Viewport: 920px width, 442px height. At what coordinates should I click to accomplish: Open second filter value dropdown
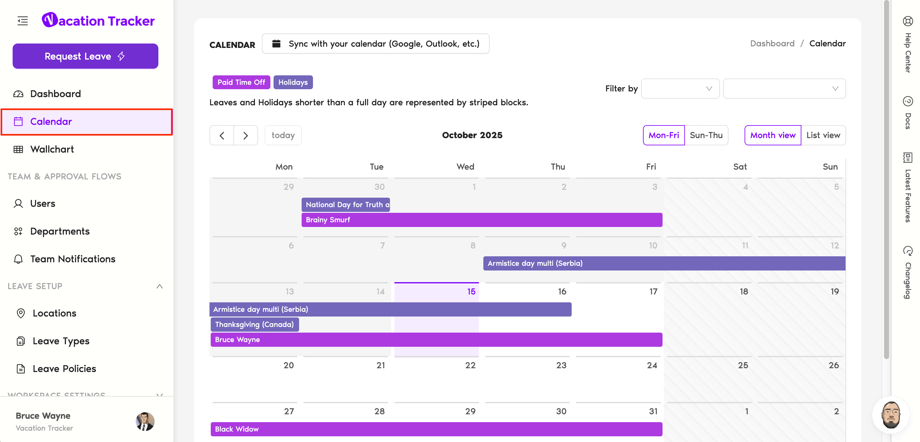[x=784, y=89]
